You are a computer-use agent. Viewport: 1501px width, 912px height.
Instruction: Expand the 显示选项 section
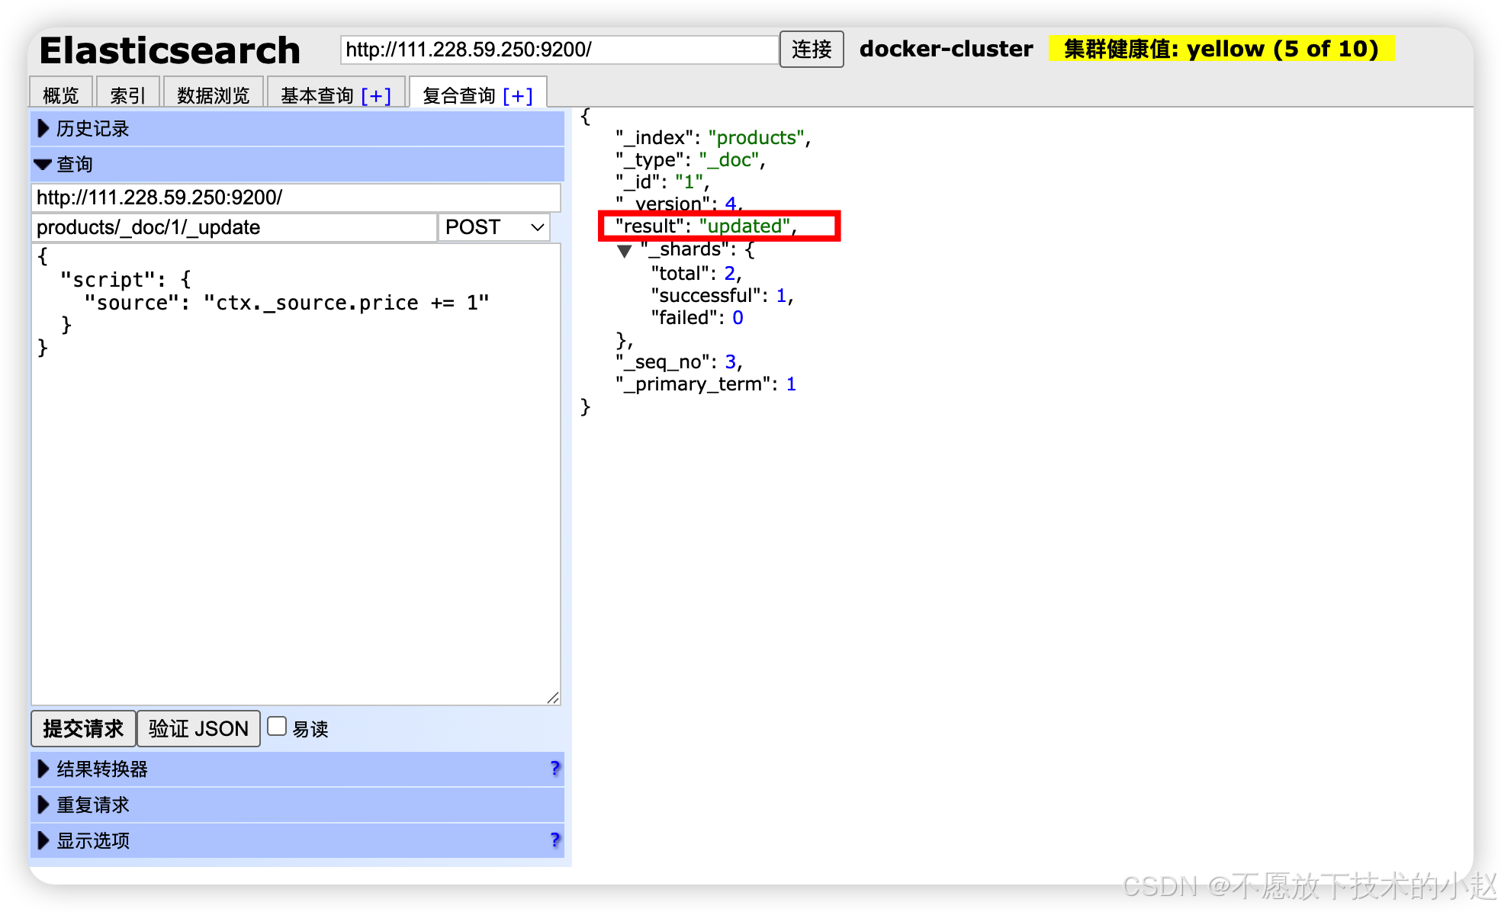pos(92,840)
